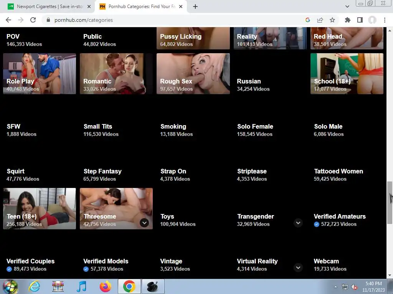Image resolution: width=393 pixels, height=294 pixels.
Task: Click the browser forward arrow
Action: point(21,20)
